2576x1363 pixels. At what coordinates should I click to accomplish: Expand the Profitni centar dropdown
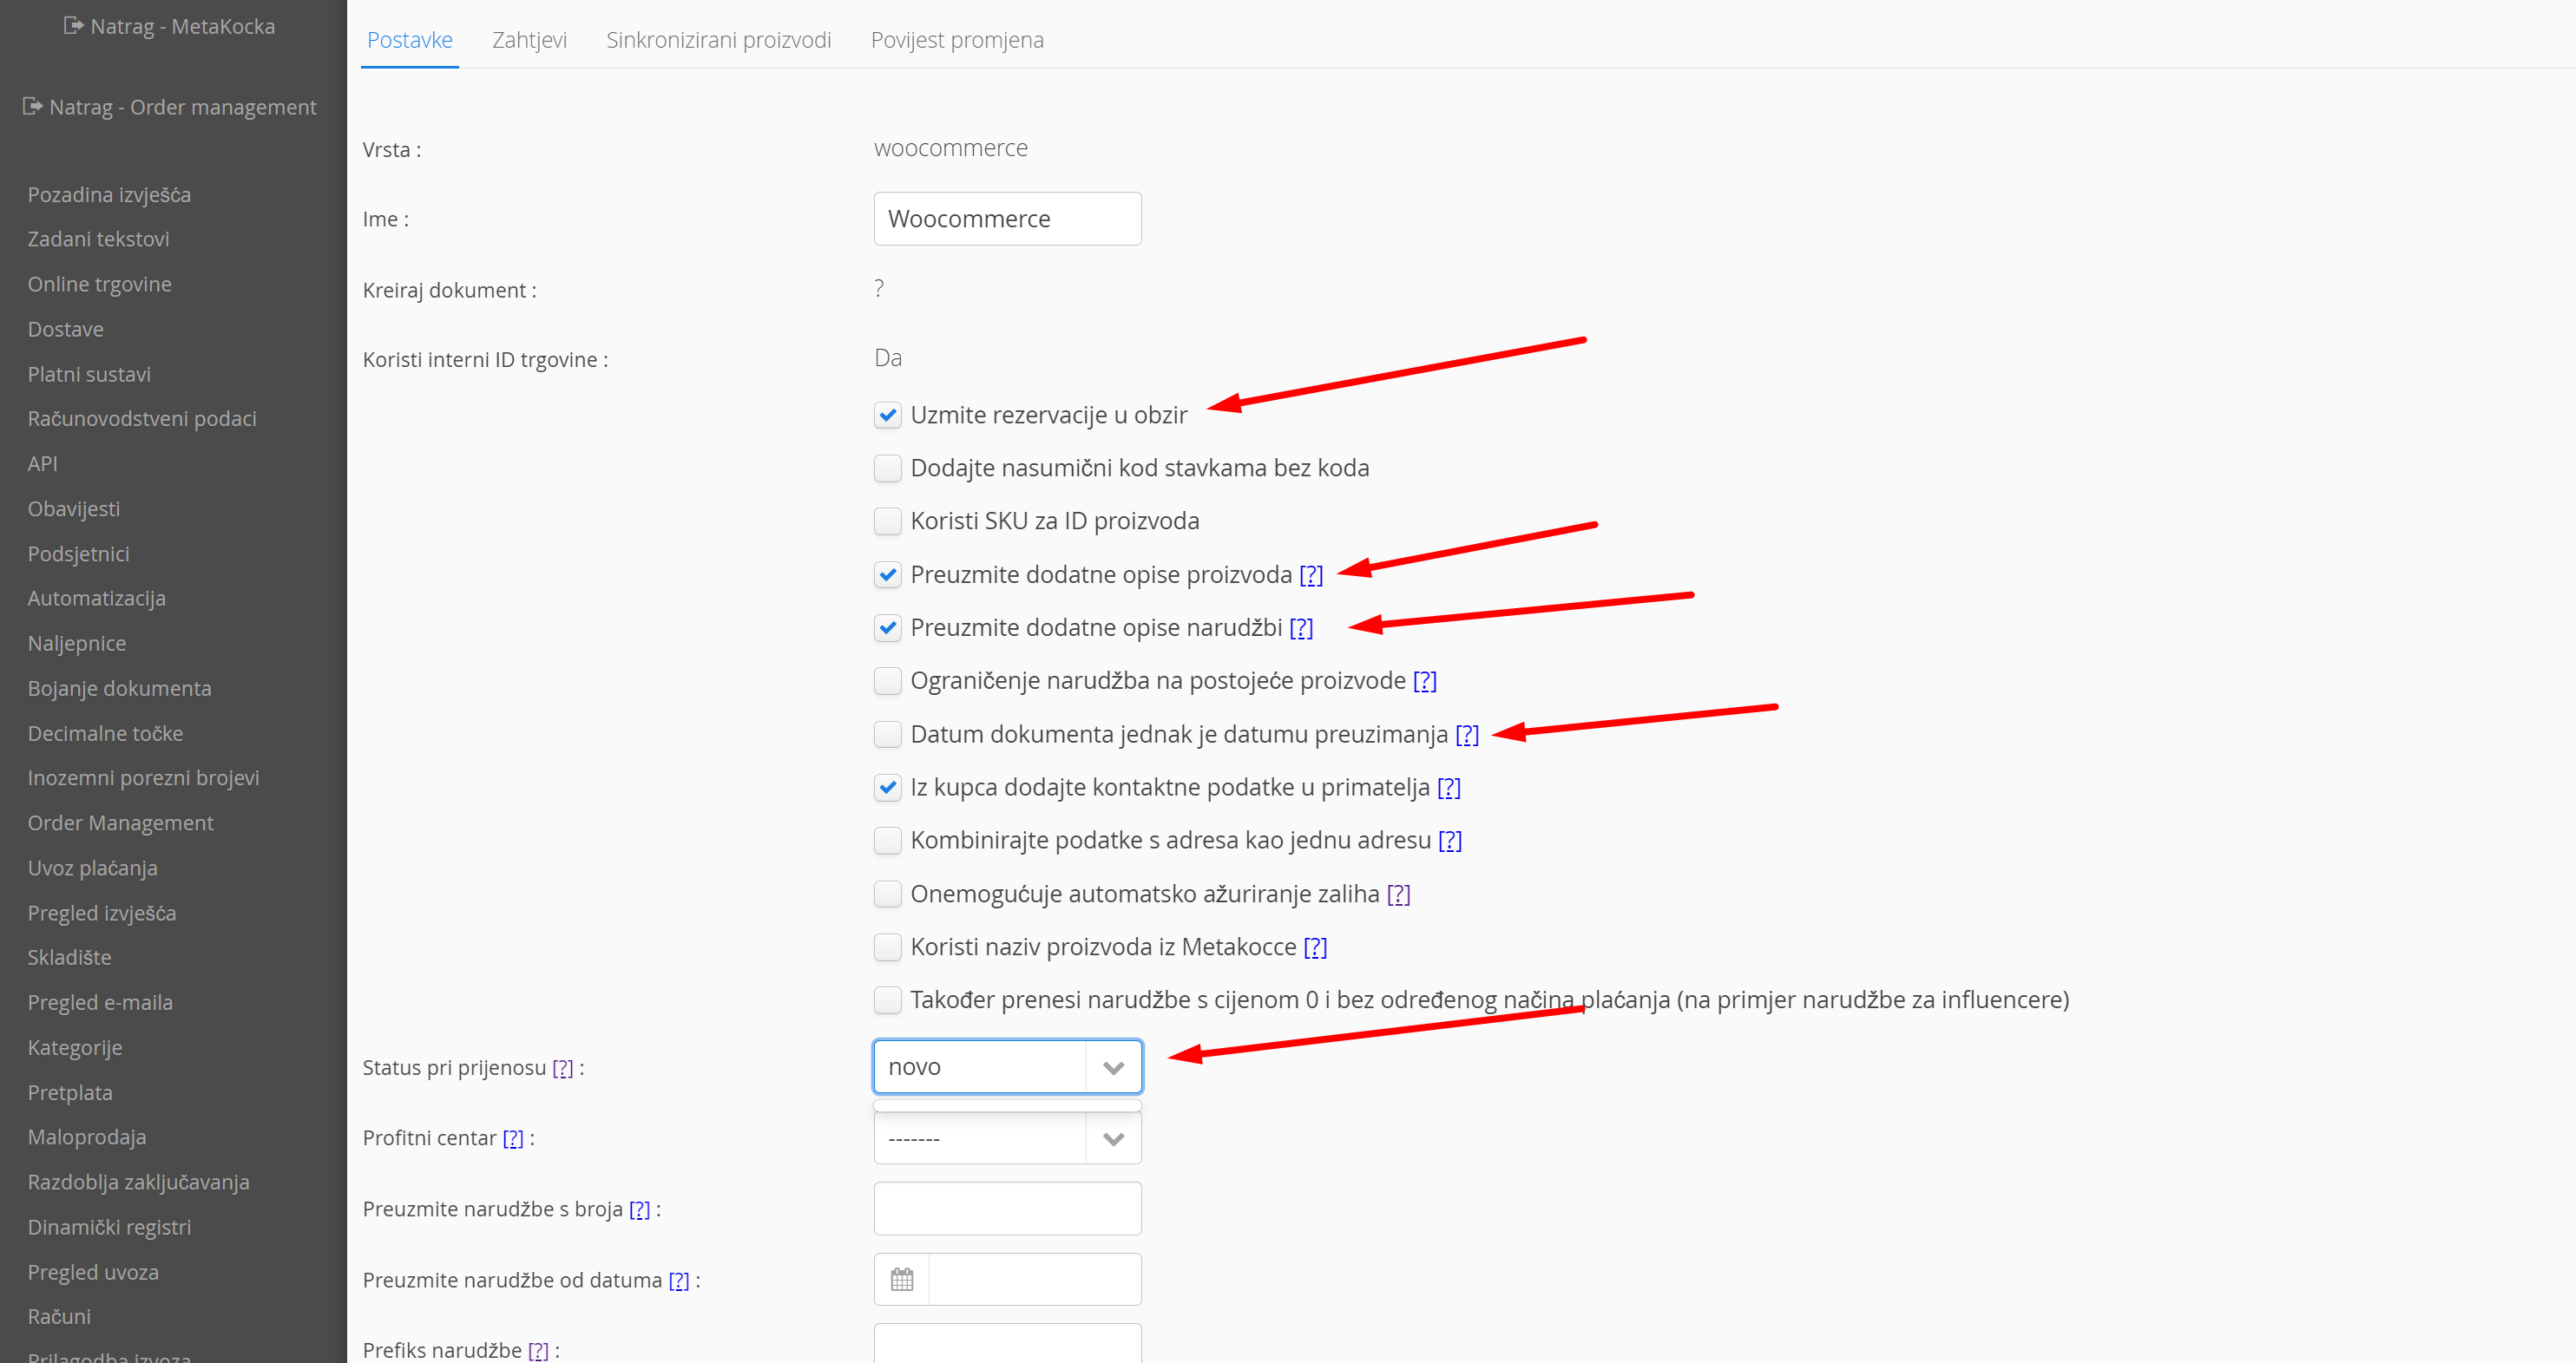[x=1007, y=1138]
